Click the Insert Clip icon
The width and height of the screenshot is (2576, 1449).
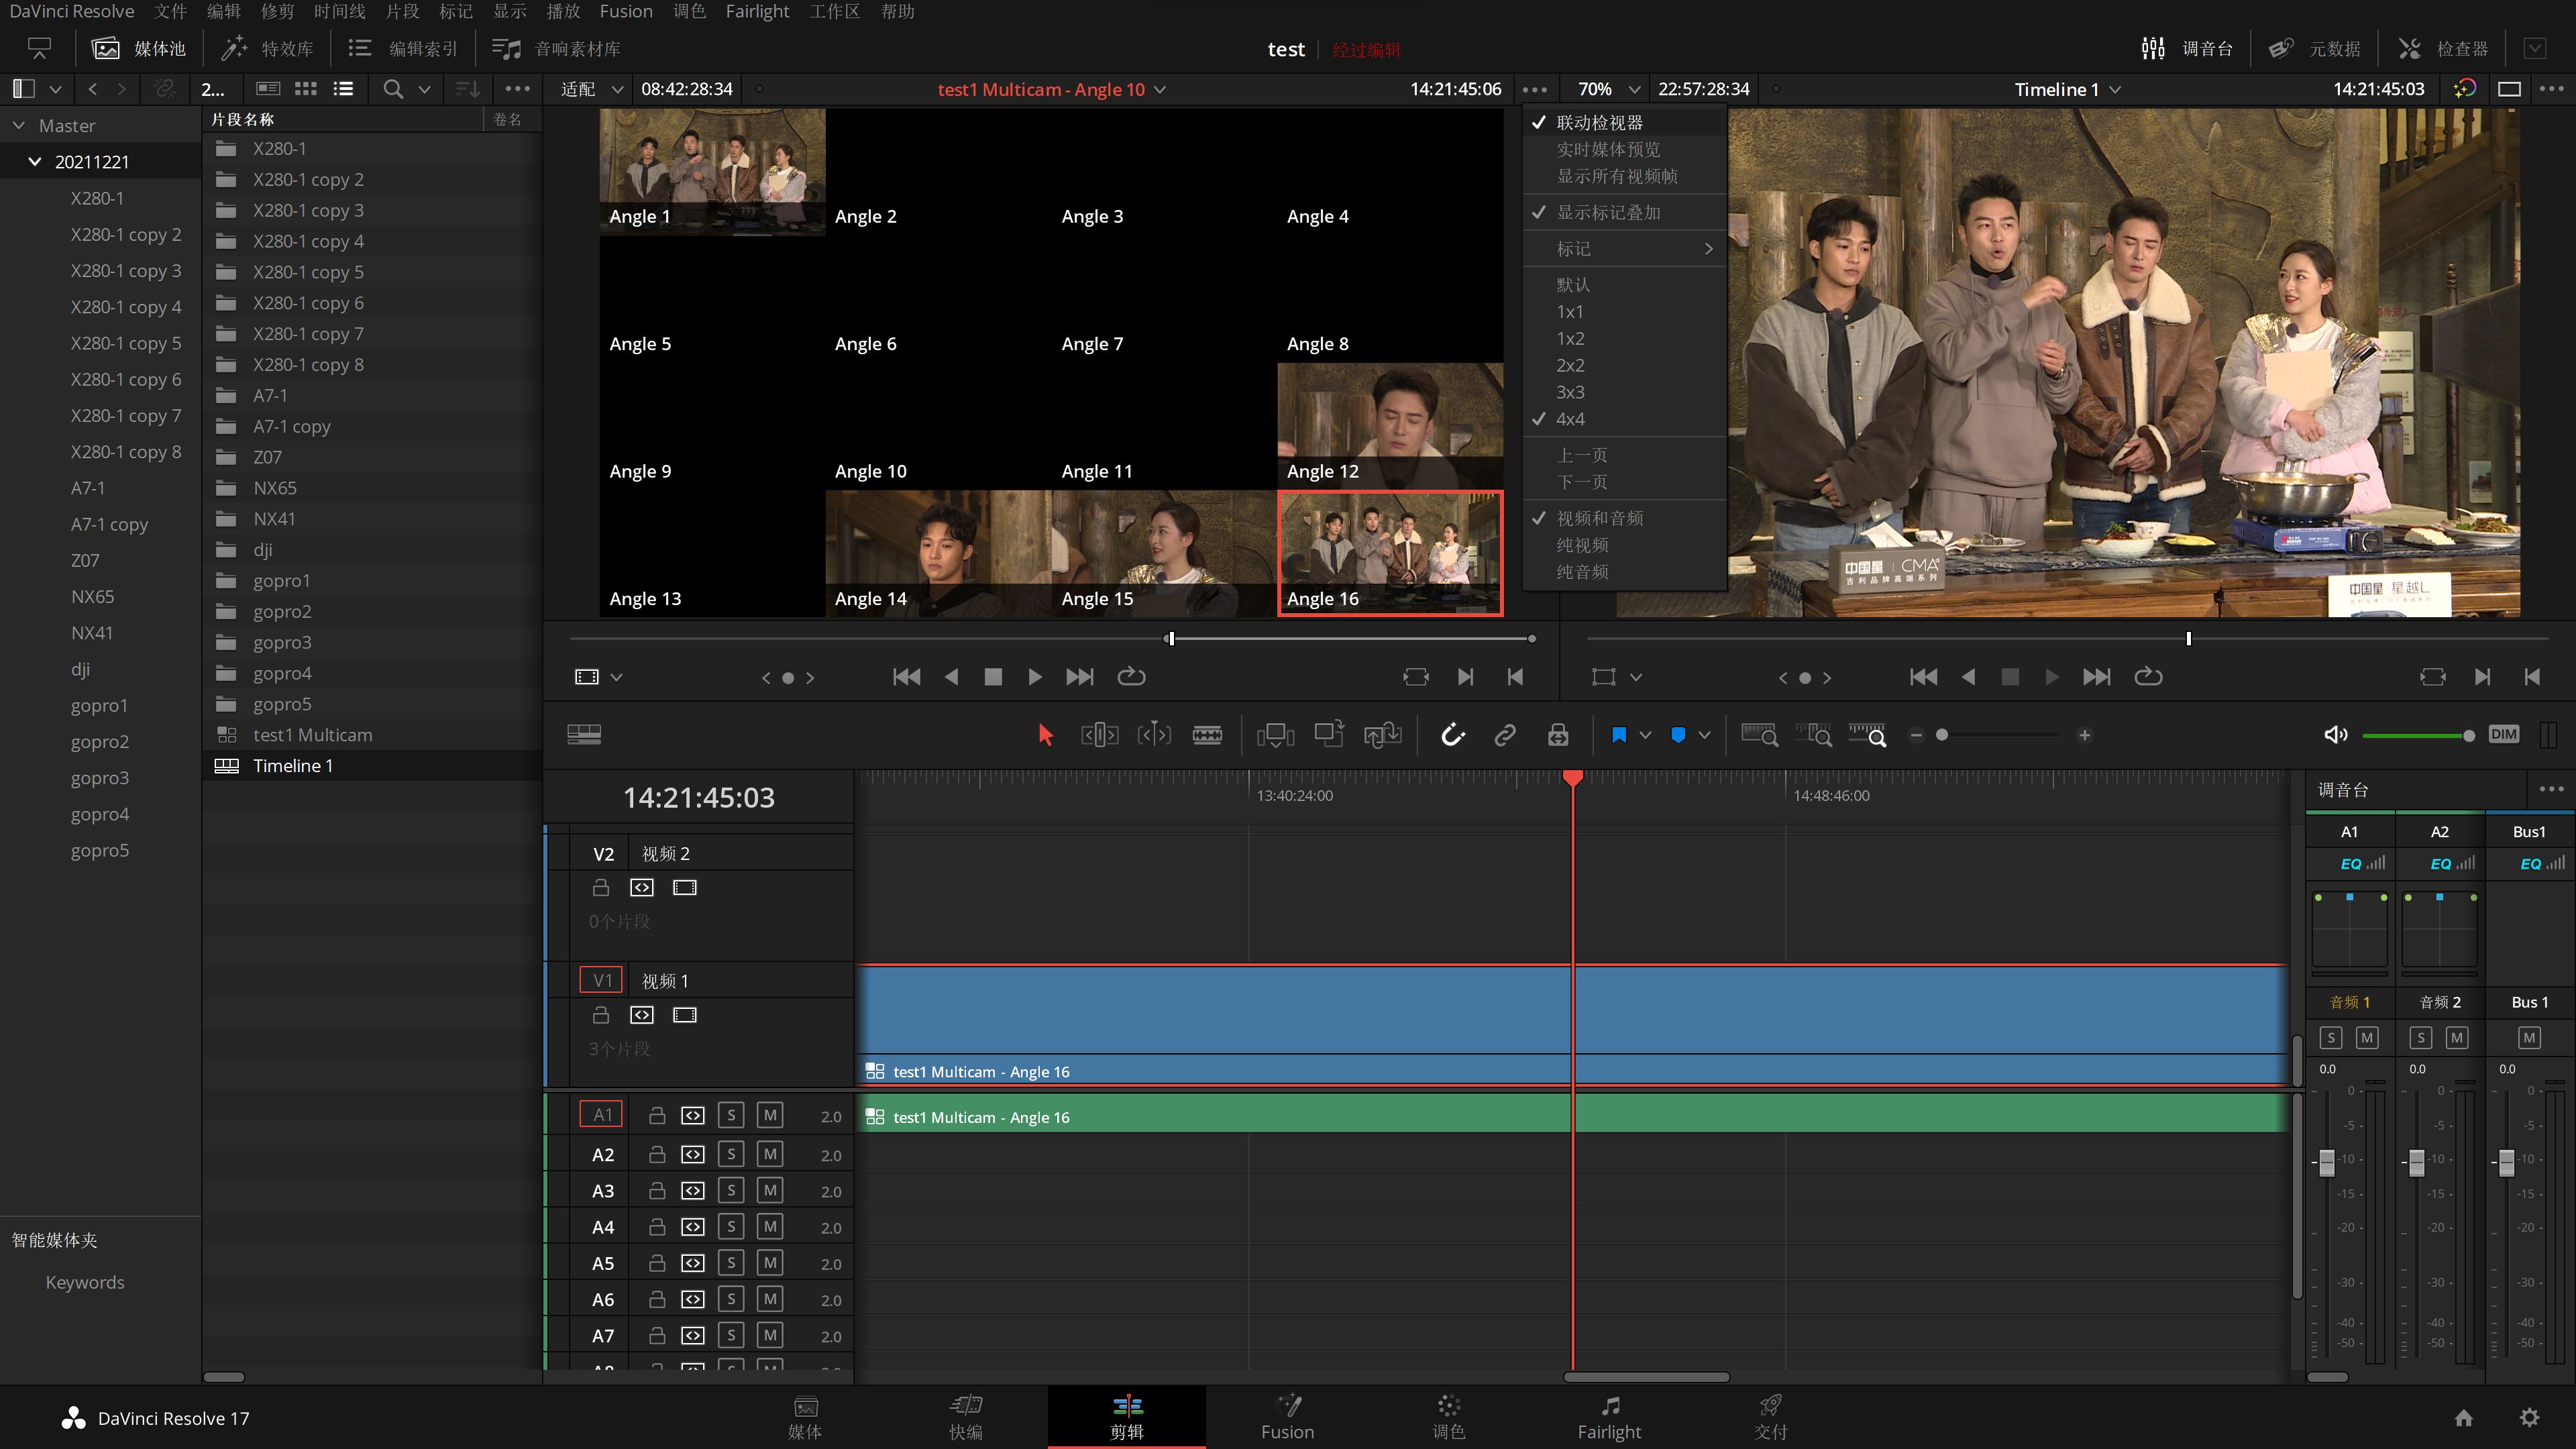pos(1275,735)
